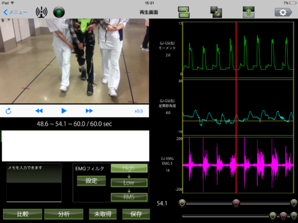The height and width of the screenshot is (223, 298).
Task: Play the recorded video
Action: [x=64, y=111]
